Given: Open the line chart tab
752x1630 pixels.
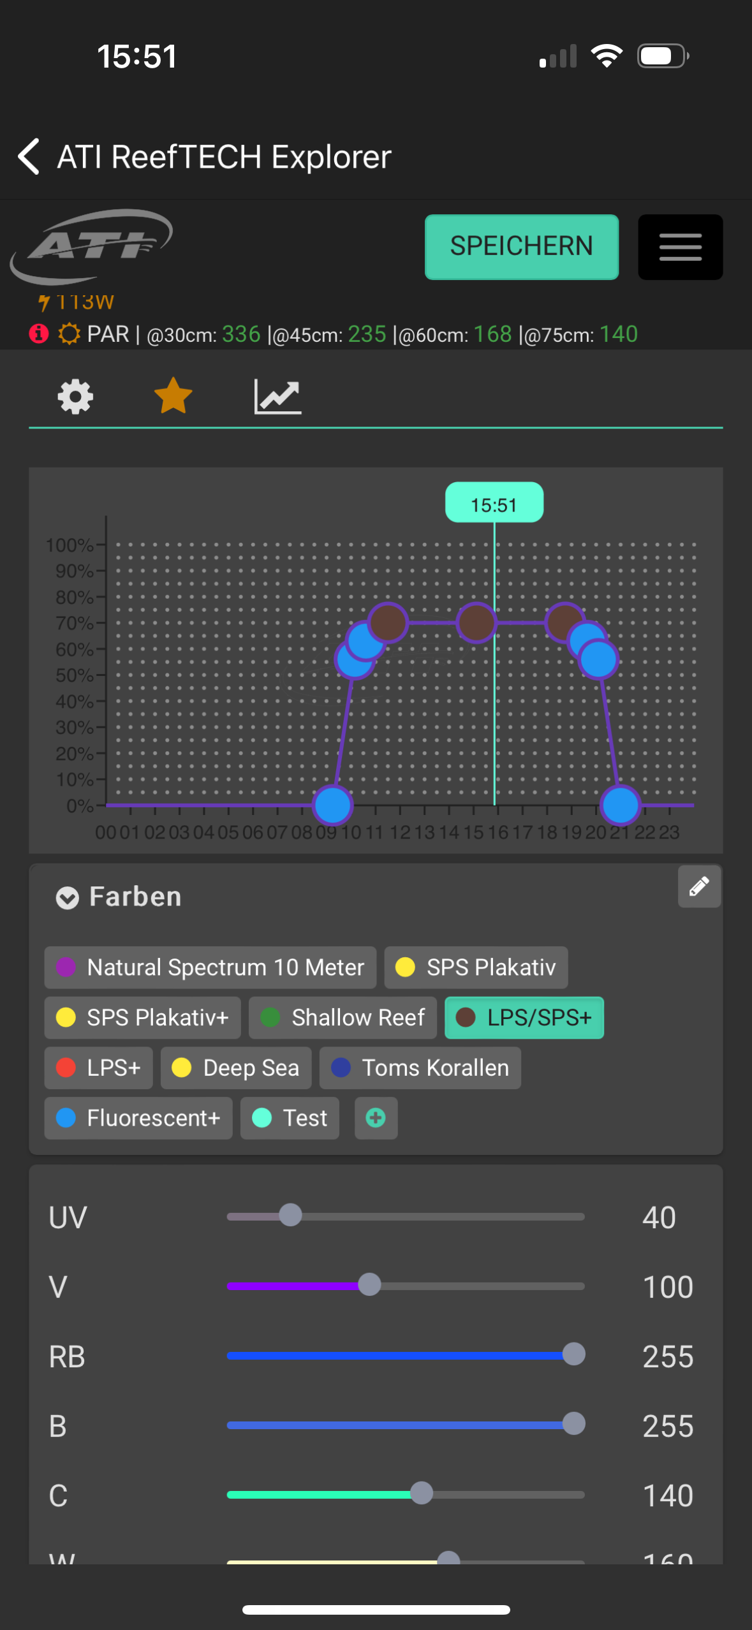Looking at the screenshot, I should [x=277, y=397].
